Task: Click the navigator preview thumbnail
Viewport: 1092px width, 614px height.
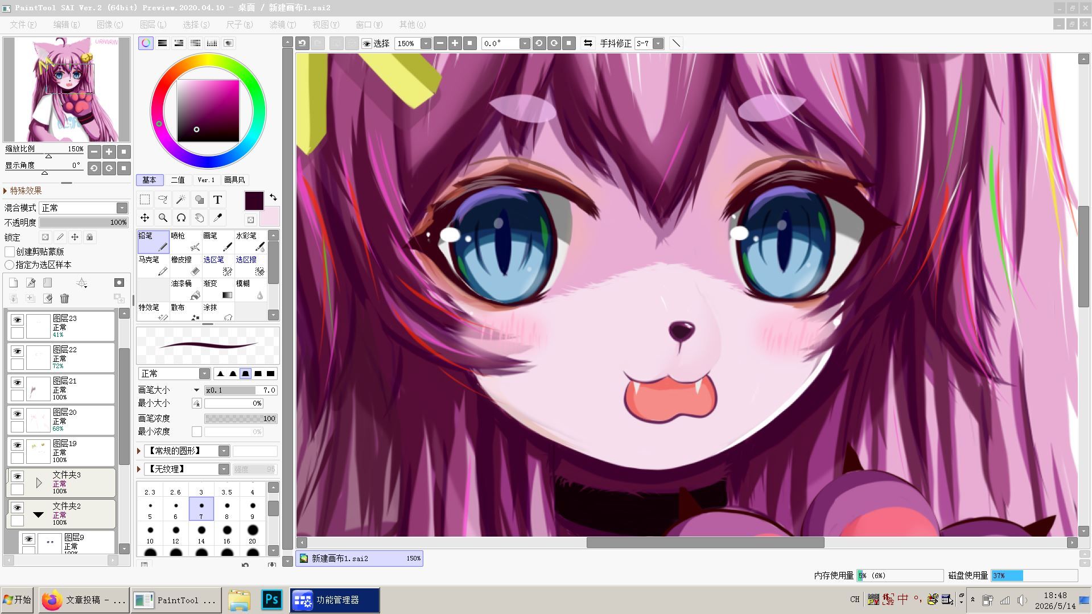Action: (x=67, y=89)
